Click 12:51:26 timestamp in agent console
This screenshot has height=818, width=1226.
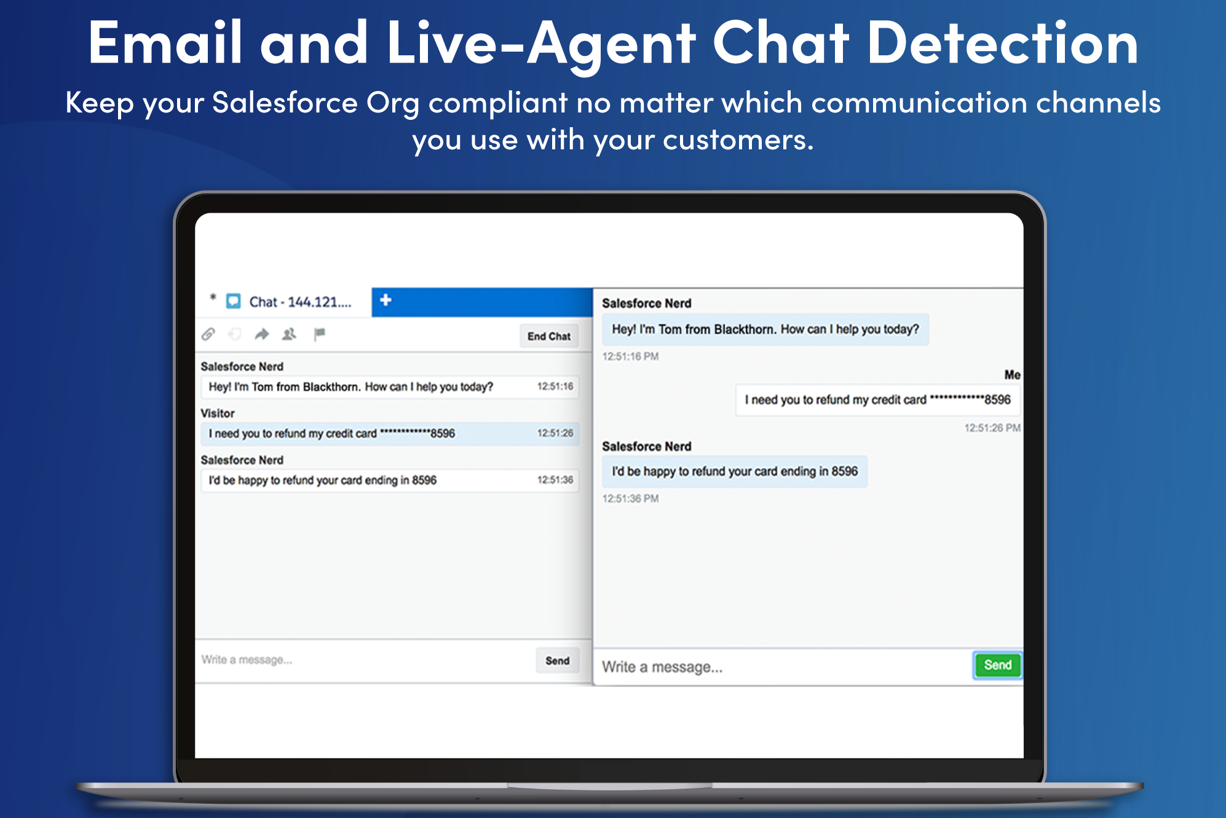click(555, 433)
